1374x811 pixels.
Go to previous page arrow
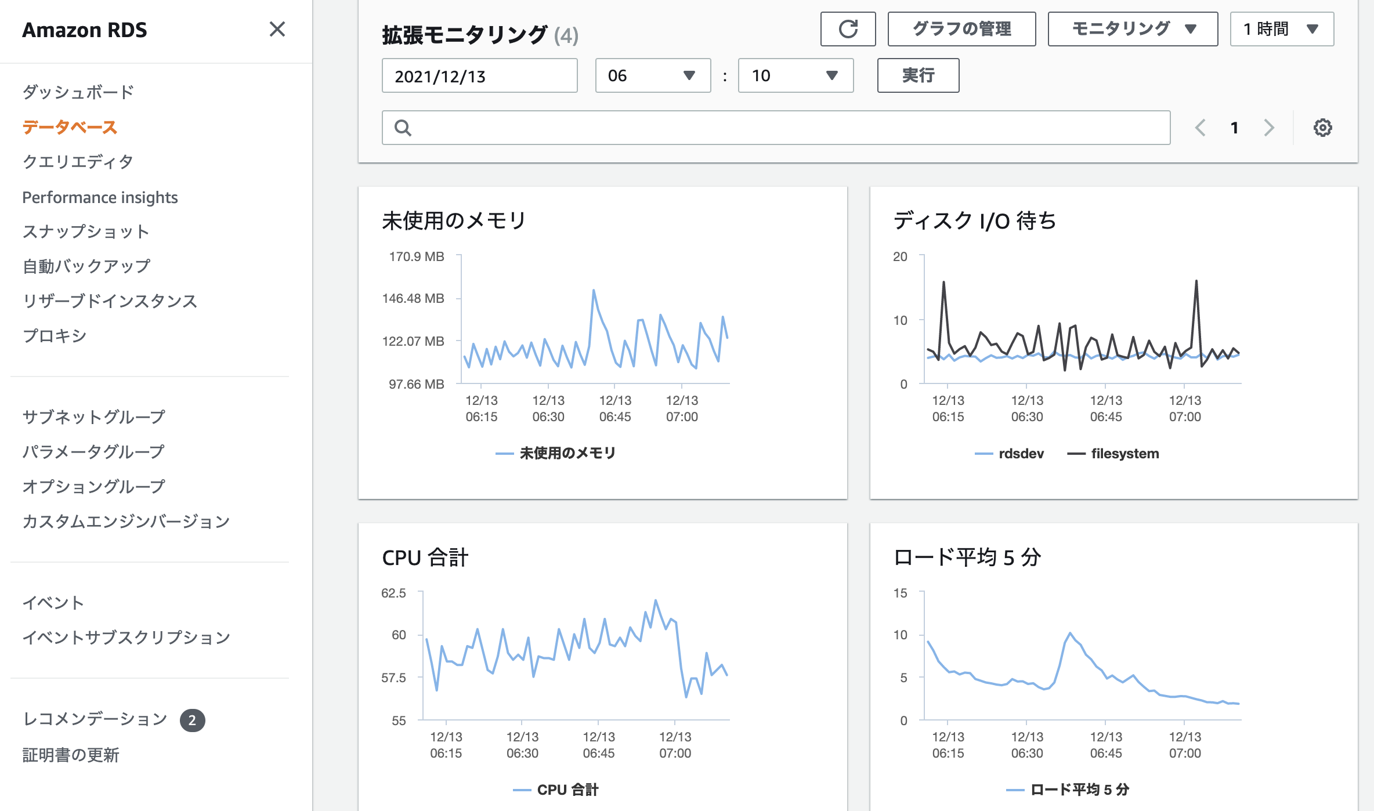coord(1201,128)
